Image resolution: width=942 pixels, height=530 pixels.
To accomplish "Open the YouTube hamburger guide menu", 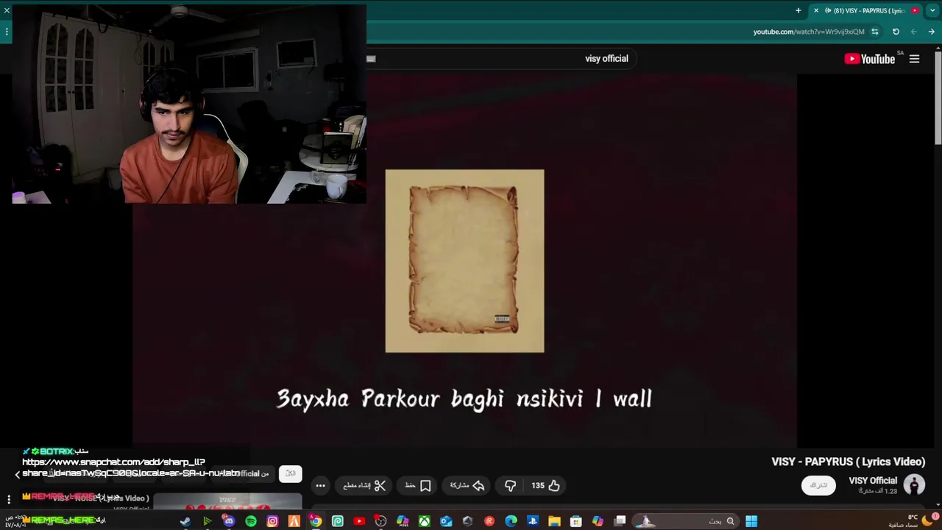I will (914, 59).
